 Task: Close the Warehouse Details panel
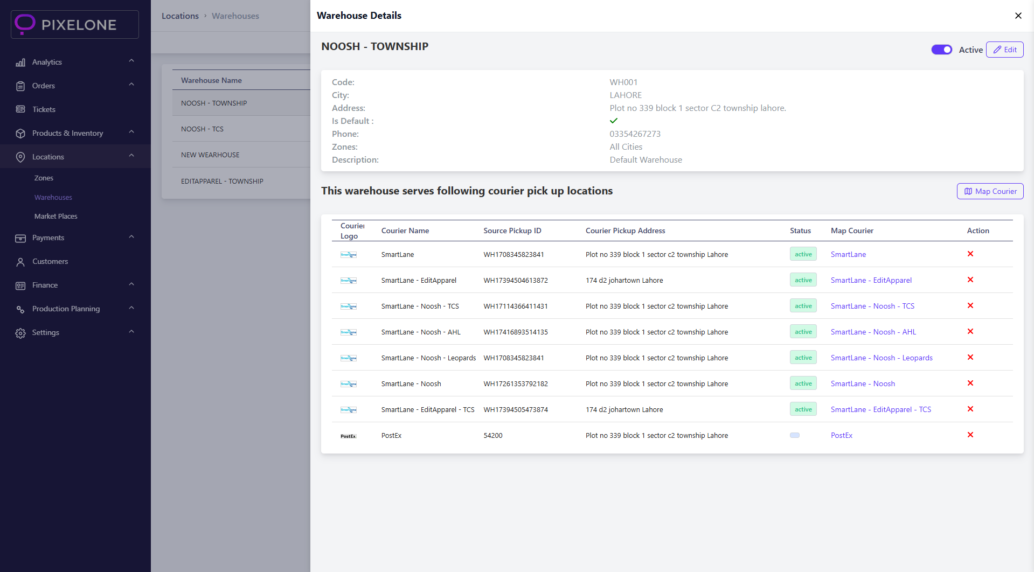point(1018,16)
